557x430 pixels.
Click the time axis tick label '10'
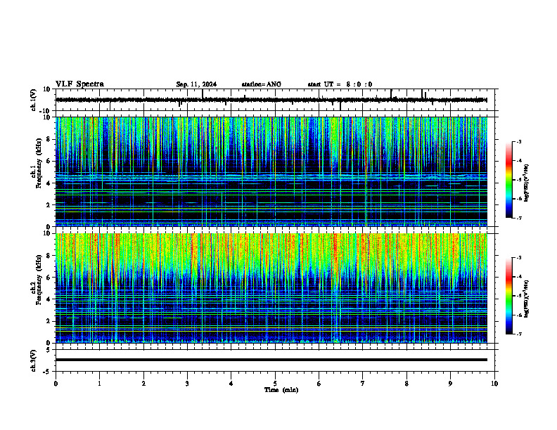[494, 384]
